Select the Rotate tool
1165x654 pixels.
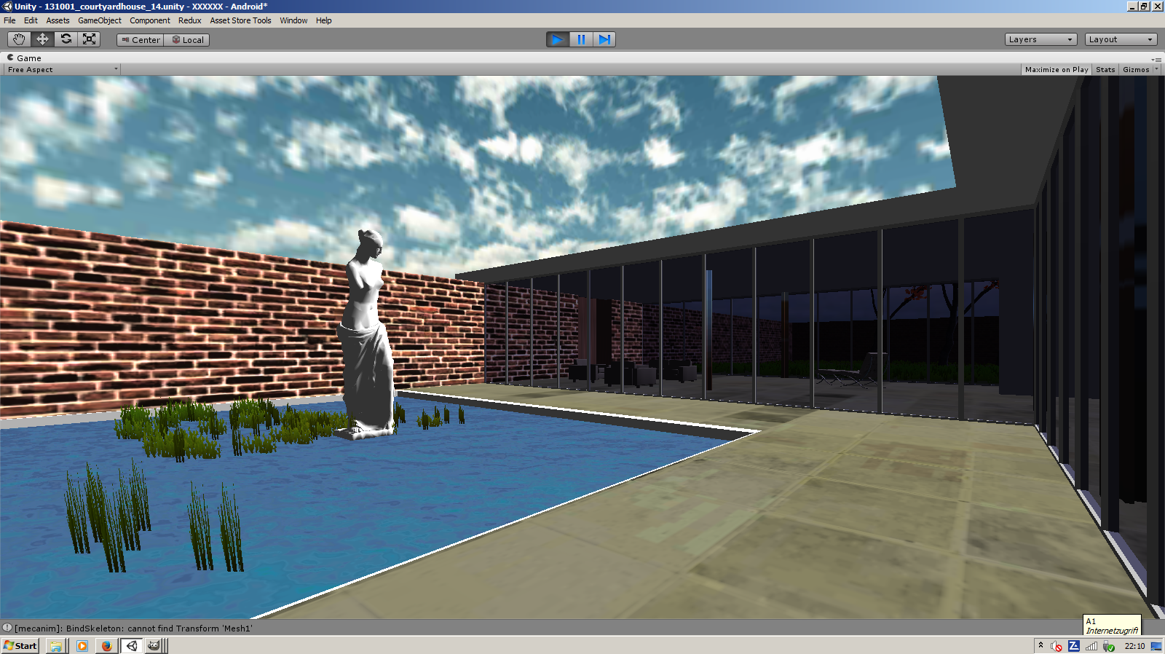(x=66, y=39)
